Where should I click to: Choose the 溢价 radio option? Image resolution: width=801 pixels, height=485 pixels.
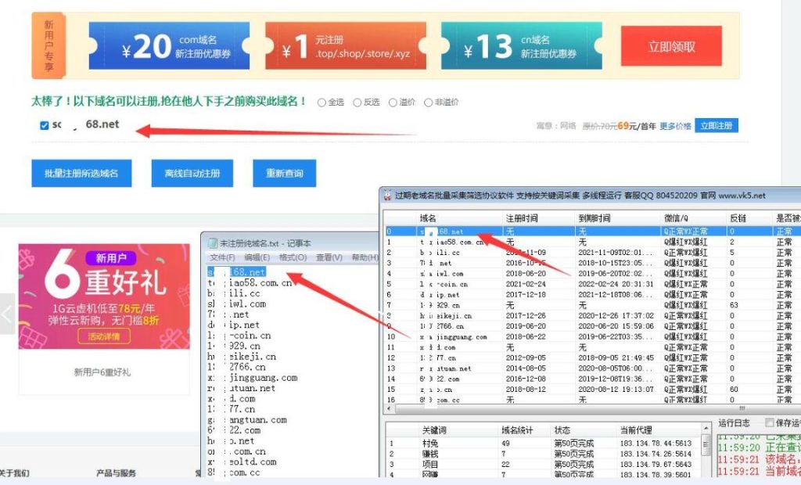(392, 102)
